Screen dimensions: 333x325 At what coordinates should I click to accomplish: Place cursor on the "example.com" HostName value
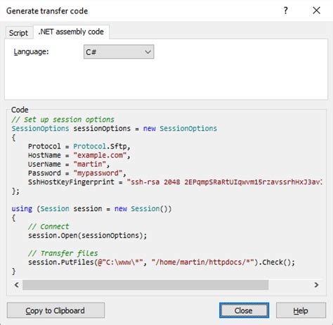pos(100,155)
